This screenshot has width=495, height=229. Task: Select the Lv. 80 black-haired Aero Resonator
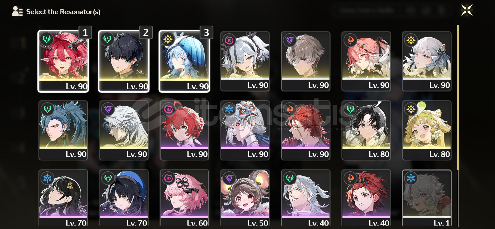(366, 130)
